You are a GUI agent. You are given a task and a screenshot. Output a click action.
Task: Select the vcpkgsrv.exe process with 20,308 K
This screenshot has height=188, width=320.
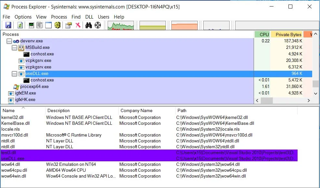[x=38, y=61]
